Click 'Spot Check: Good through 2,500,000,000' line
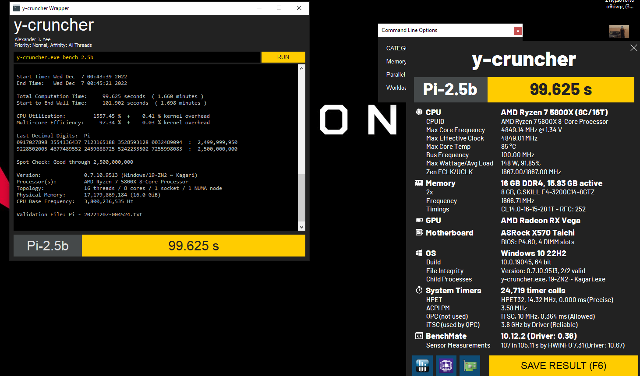 coord(75,162)
